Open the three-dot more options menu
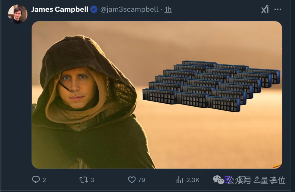 pos(278,10)
